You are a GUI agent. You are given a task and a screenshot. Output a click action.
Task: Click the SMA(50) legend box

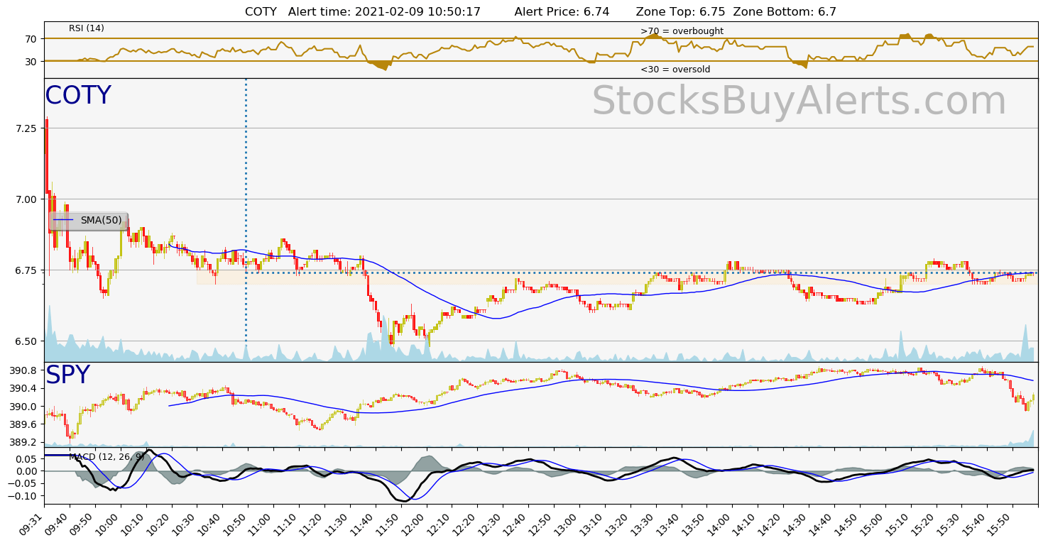point(88,221)
